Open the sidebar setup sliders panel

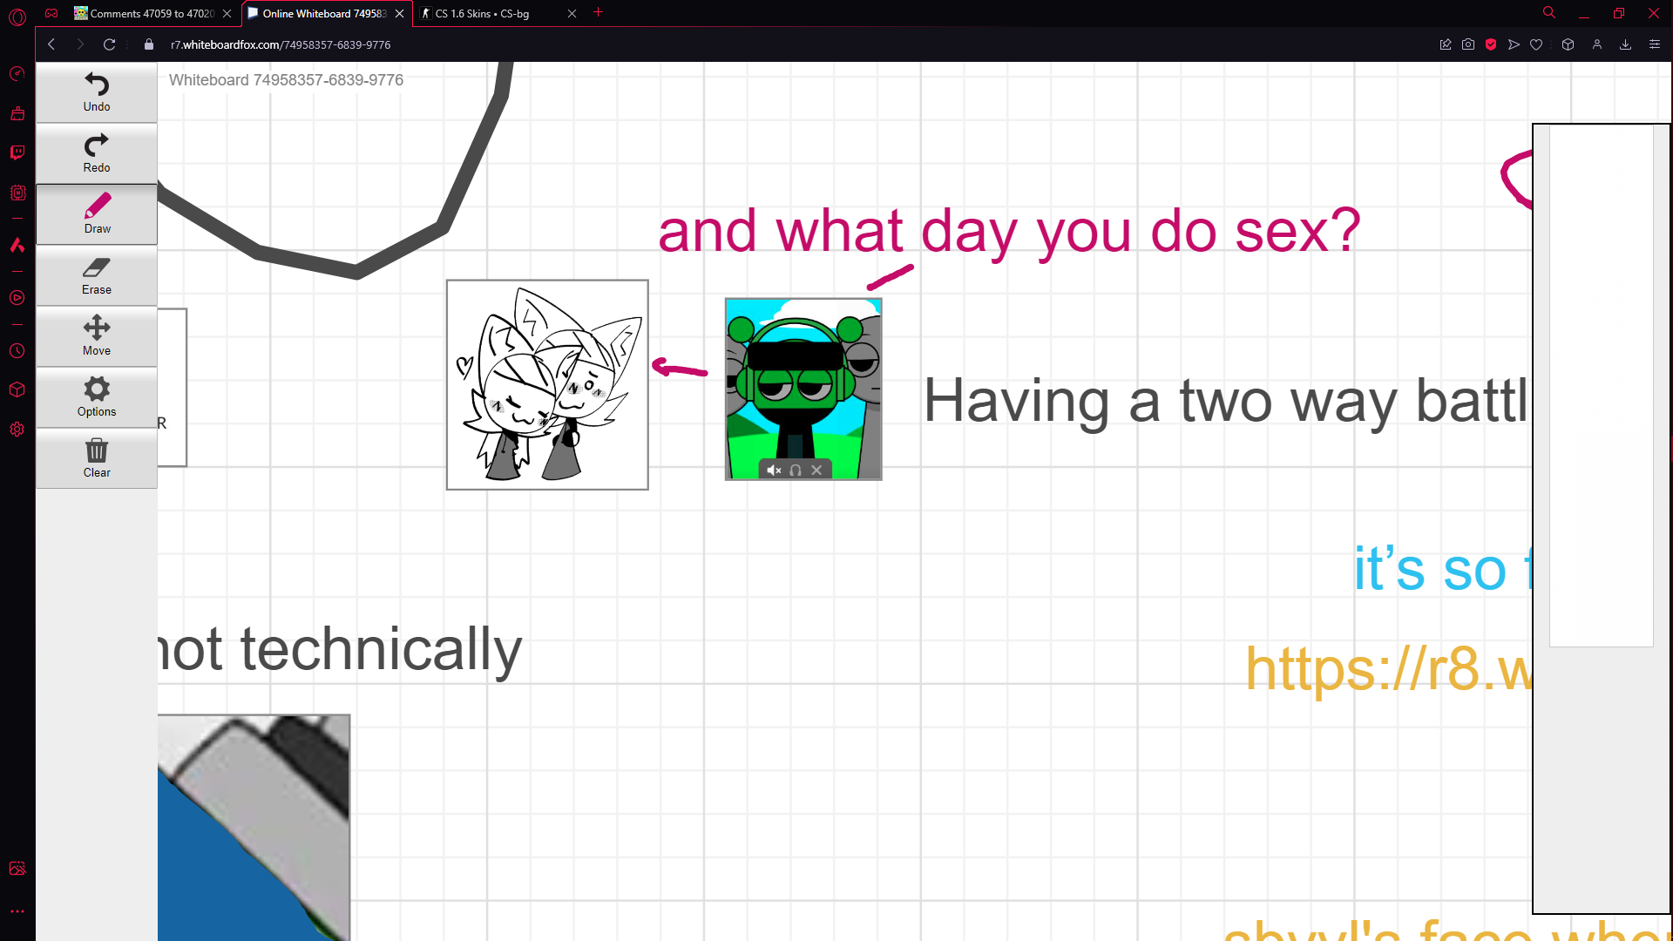pyautogui.click(x=1654, y=44)
